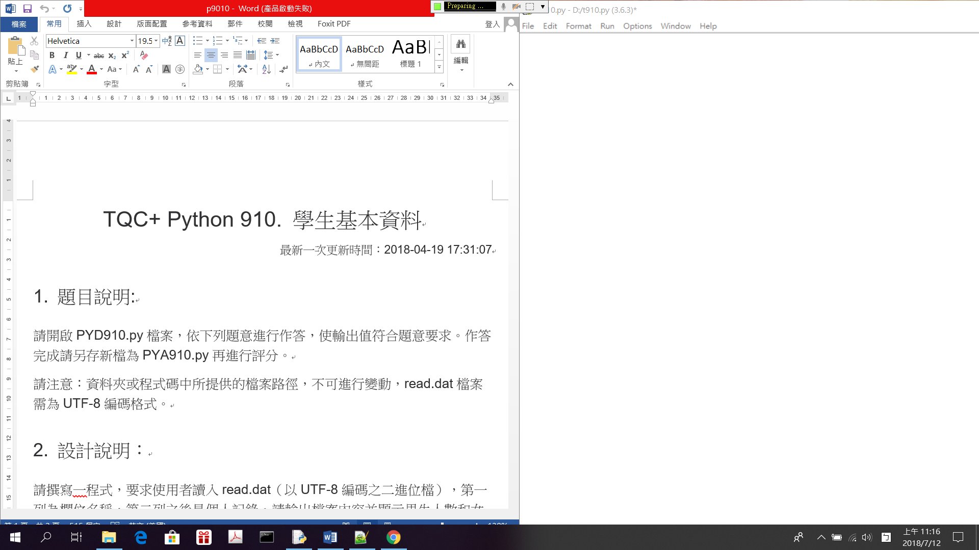Open the Borders dropdown
This screenshot has height=550, width=979.
[x=227, y=69]
